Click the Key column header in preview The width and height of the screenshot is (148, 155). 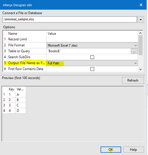[x=11, y=89]
